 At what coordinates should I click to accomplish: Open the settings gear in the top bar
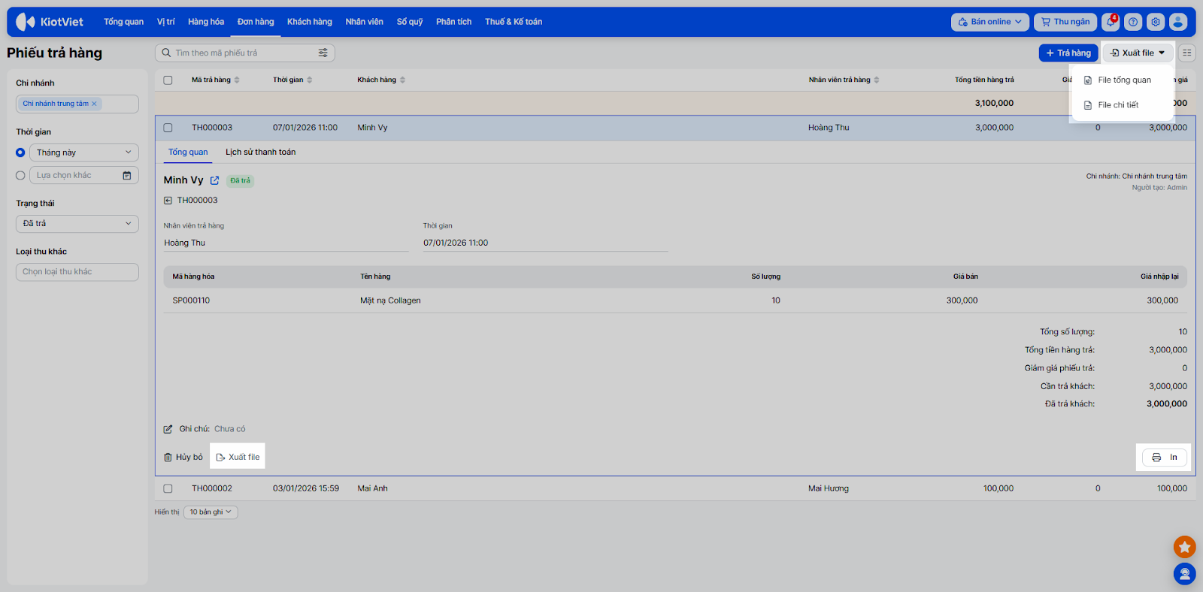point(1156,22)
